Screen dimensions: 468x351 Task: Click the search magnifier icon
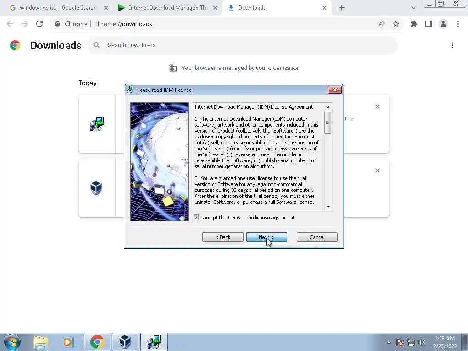(x=96, y=45)
